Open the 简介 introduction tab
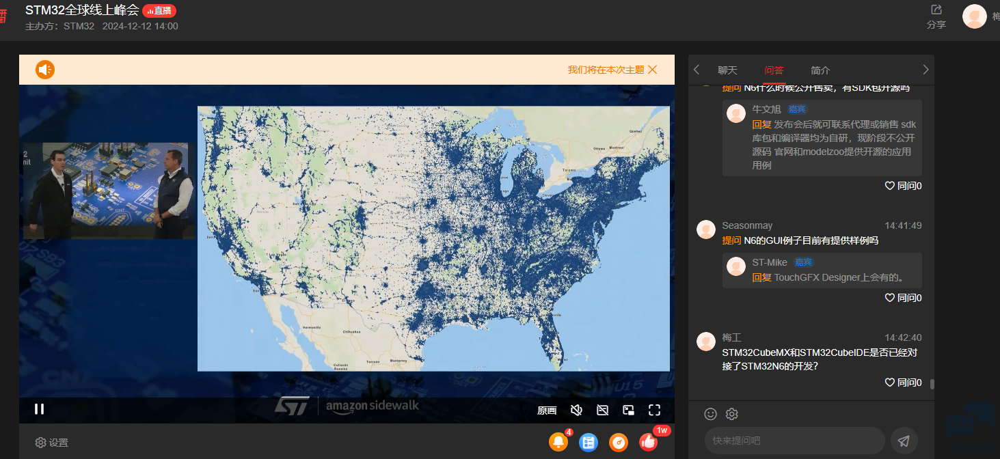Image resolution: width=1000 pixels, height=459 pixels. coord(820,70)
